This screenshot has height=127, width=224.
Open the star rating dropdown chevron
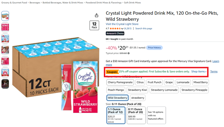[122, 29]
